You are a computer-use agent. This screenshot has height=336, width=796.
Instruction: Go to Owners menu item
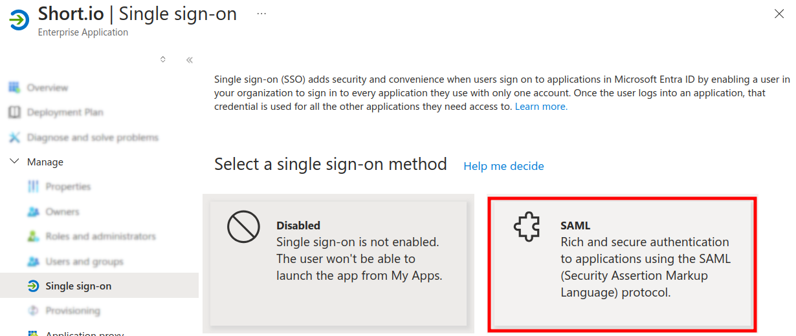(x=62, y=212)
